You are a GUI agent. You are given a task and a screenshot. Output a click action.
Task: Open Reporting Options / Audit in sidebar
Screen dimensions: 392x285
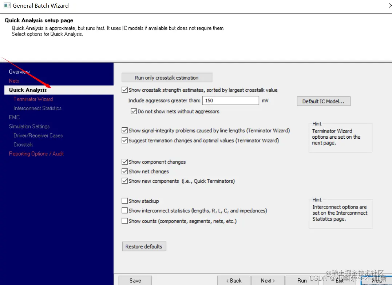[x=36, y=154]
